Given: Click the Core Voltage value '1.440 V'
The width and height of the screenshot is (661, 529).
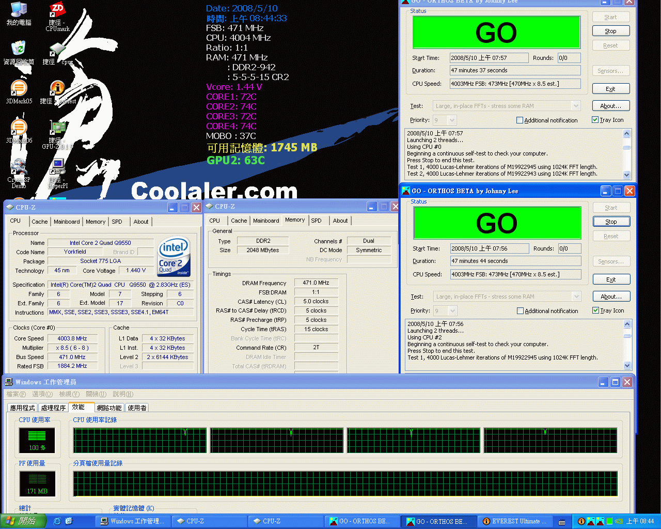Looking at the screenshot, I should point(136,270).
